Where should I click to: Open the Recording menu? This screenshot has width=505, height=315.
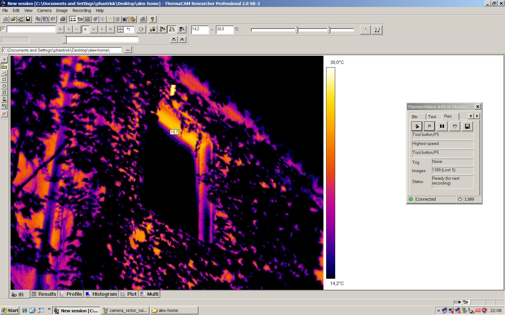coord(81,10)
